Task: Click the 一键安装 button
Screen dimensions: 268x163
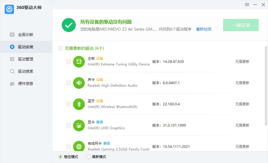Action: (x=241, y=25)
